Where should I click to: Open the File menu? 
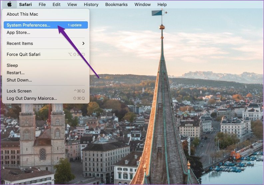[x=42, y=5]
